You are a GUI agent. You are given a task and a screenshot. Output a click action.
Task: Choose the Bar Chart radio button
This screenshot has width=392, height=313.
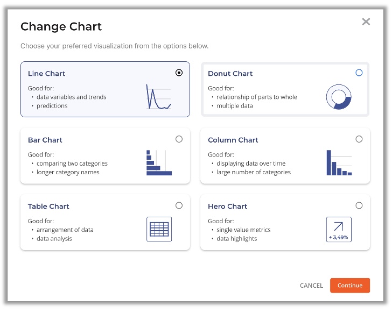[x=179, y=139]
